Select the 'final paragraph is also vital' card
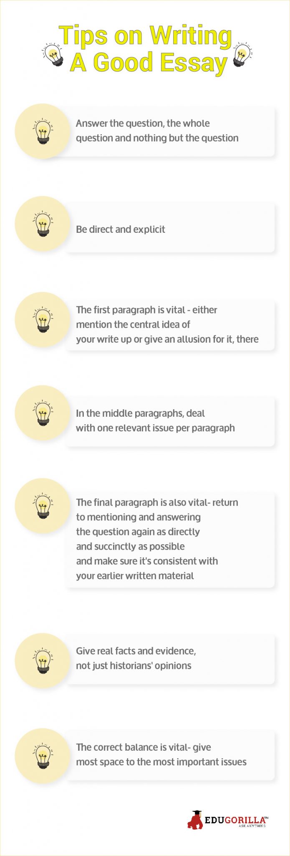290x856 pixels. (x=170, y=540)
